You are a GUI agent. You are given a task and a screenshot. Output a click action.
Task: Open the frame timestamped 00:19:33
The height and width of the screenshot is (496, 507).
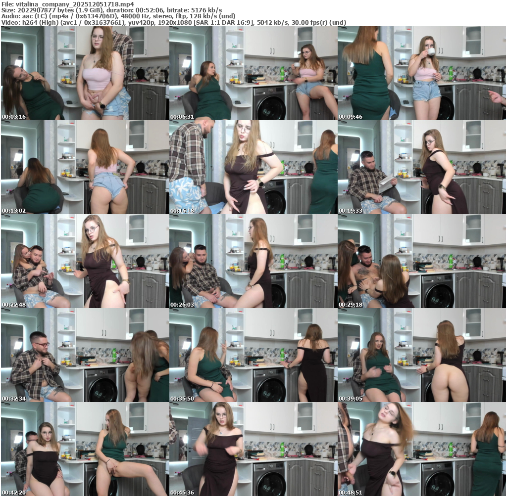422,167
